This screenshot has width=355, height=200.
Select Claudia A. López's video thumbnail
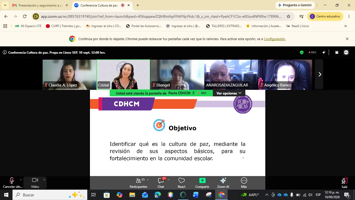coord(69,74)
